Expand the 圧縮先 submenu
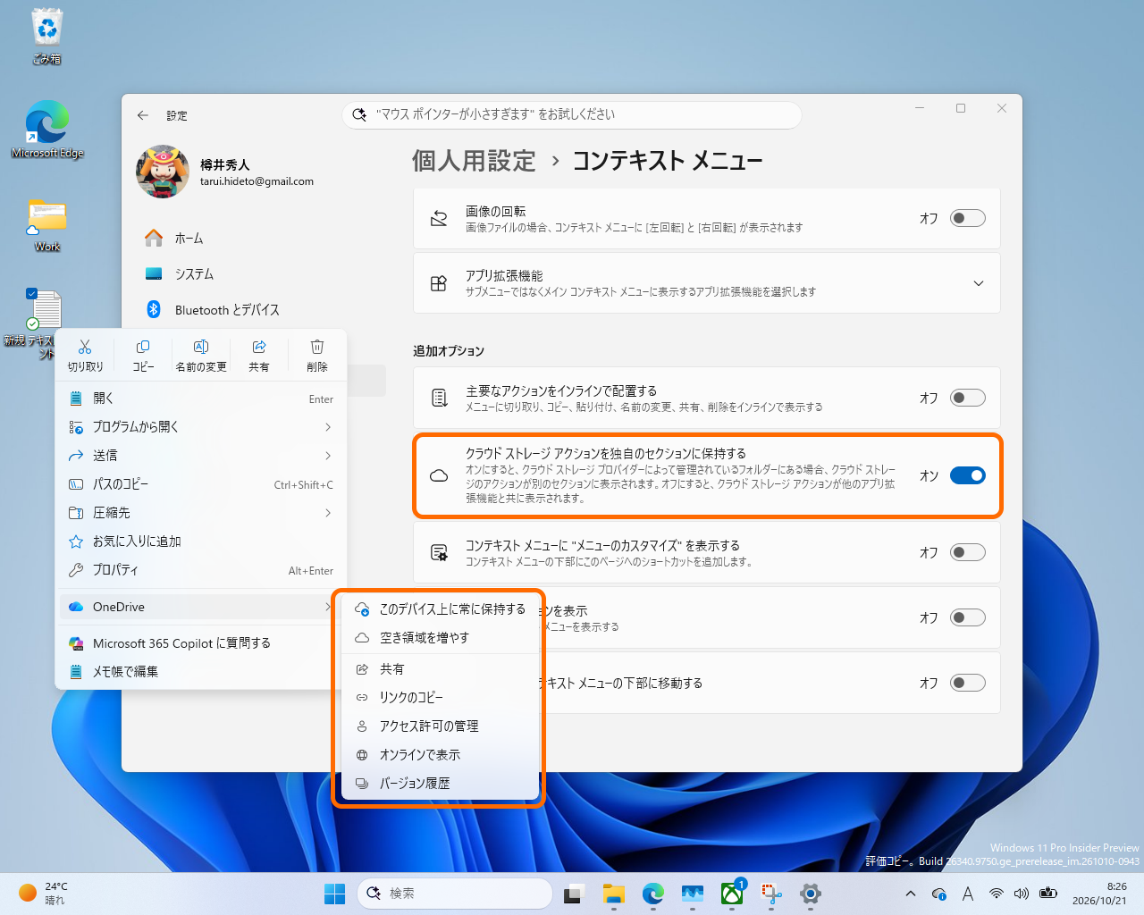 click(x=201, y=513)
